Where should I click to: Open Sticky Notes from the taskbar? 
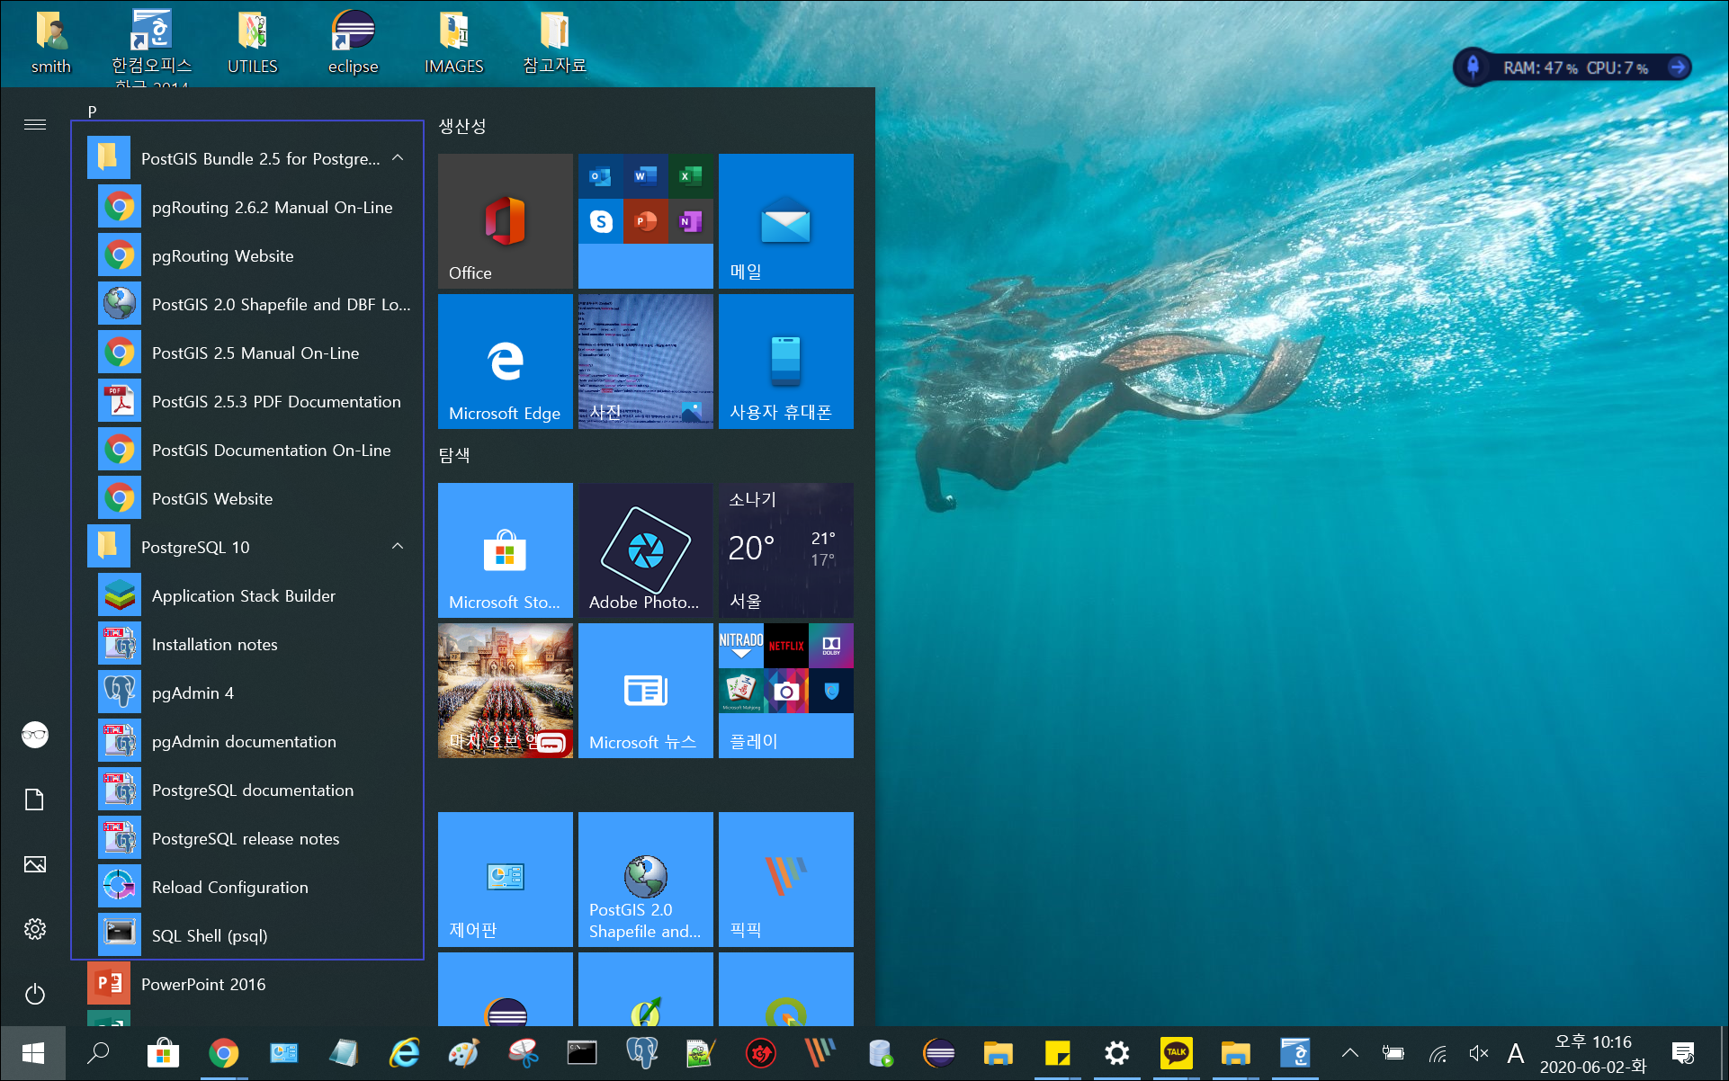(1057, 1053)
